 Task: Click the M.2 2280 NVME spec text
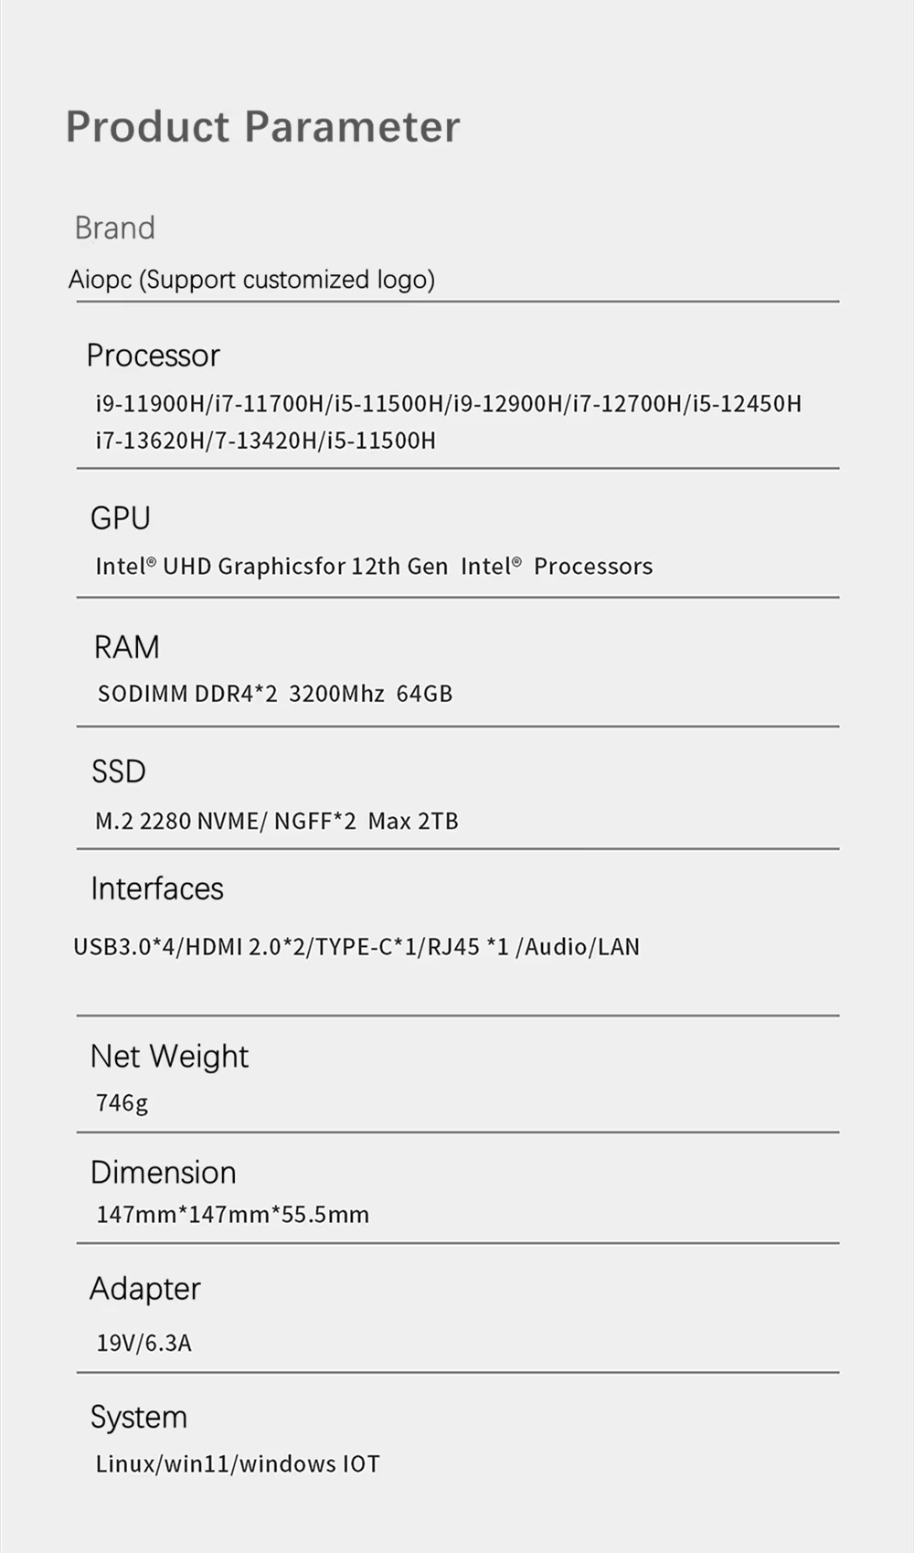click(277, 821)
